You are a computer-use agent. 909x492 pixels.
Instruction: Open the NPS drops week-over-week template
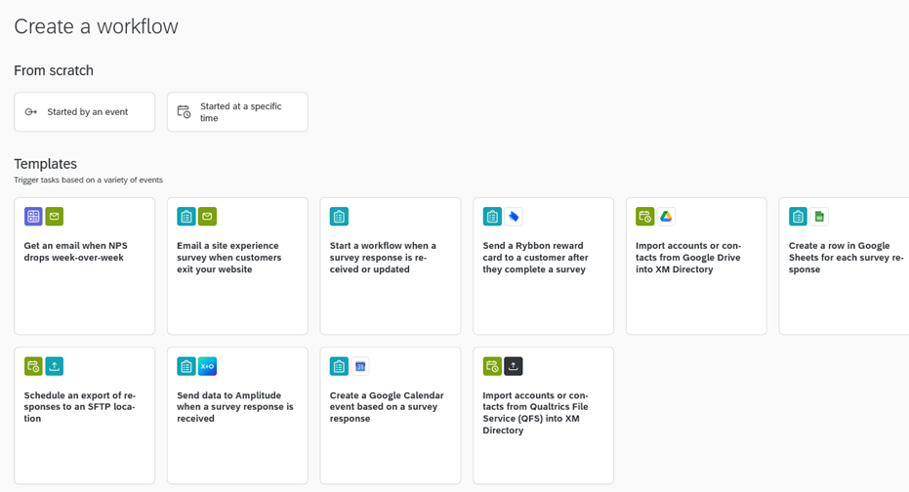(85, 266)
